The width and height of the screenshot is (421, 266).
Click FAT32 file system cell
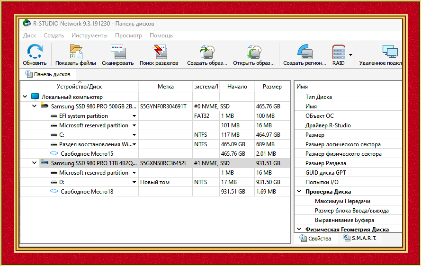[206, 116]
